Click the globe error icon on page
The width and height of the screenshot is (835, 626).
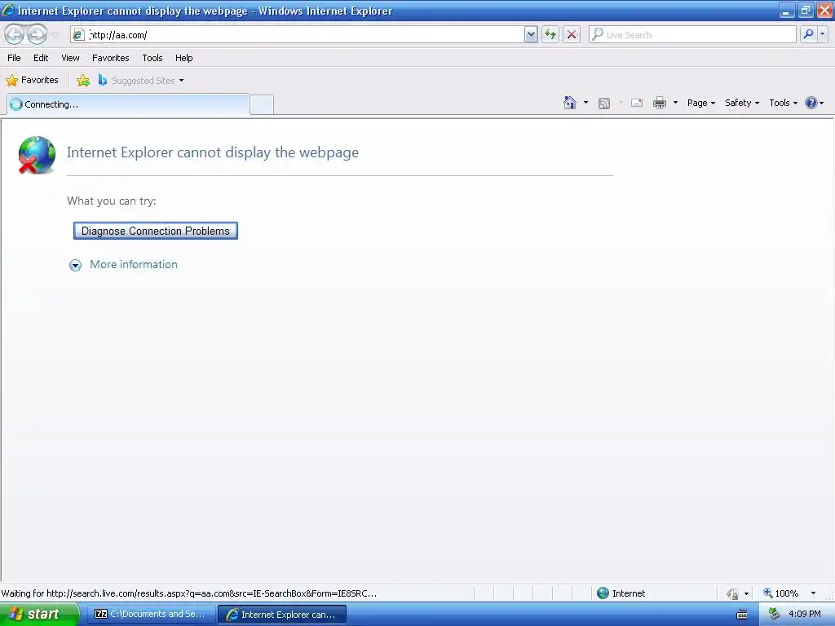point(37,156)
